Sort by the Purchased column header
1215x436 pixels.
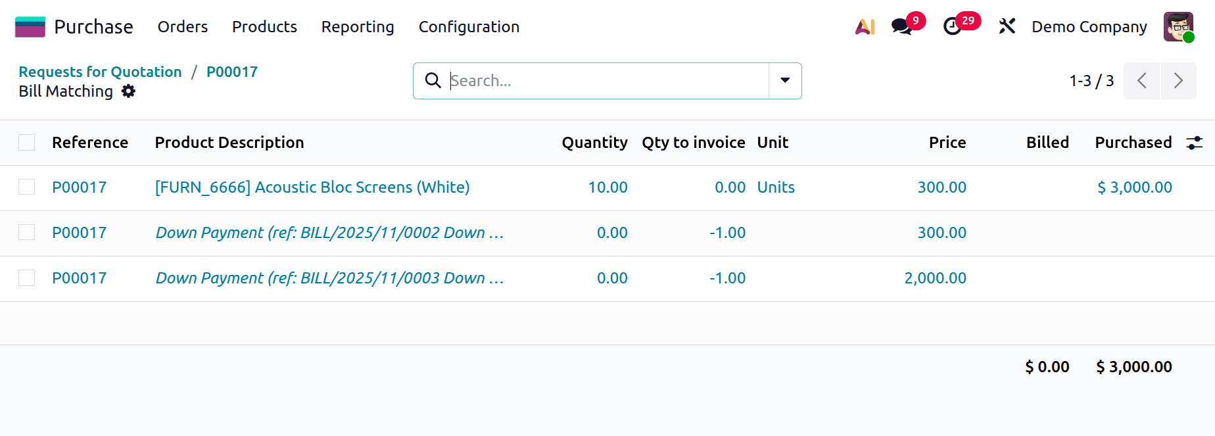(1133, 143)
